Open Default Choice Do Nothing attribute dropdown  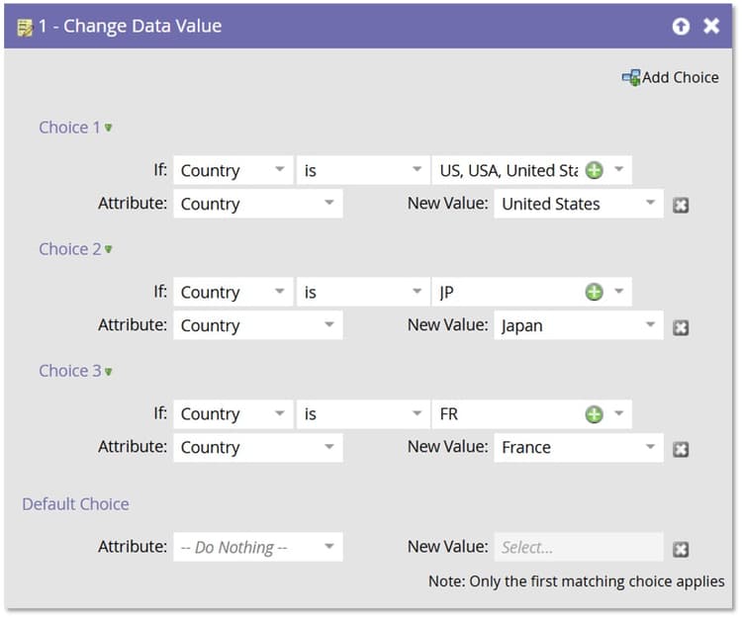click(329, 547)
